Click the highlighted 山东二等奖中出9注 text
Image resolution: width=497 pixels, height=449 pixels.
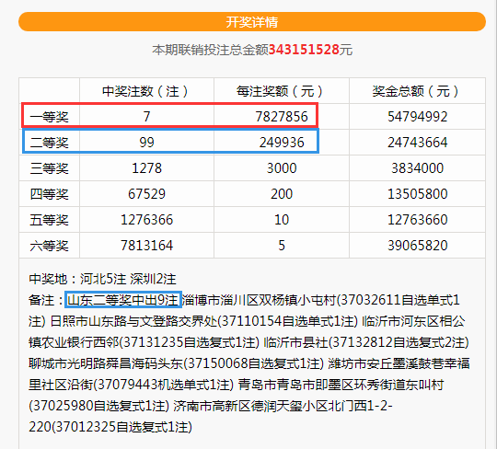tap(123, 300)
